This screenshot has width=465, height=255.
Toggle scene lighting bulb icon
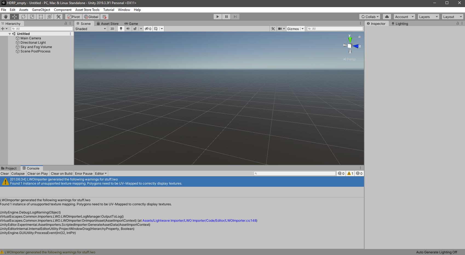click(121, 29)
